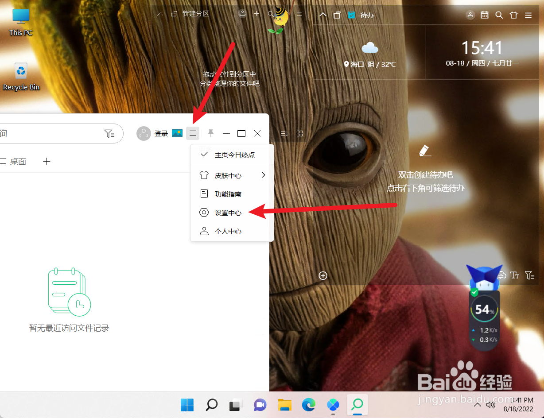This screenshot has width=544, height=418.
Task: Open Task View on the taskbar
Action: (236, 404)
